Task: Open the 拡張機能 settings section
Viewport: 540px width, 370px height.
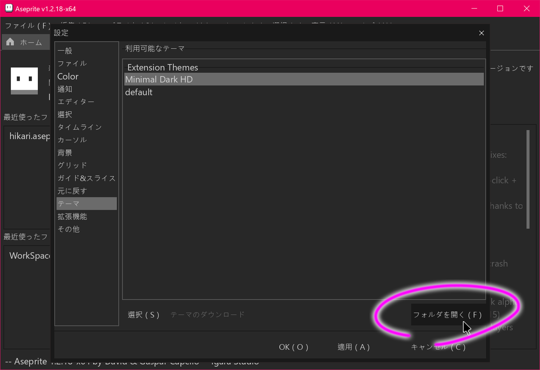Action: click(72, 216)
